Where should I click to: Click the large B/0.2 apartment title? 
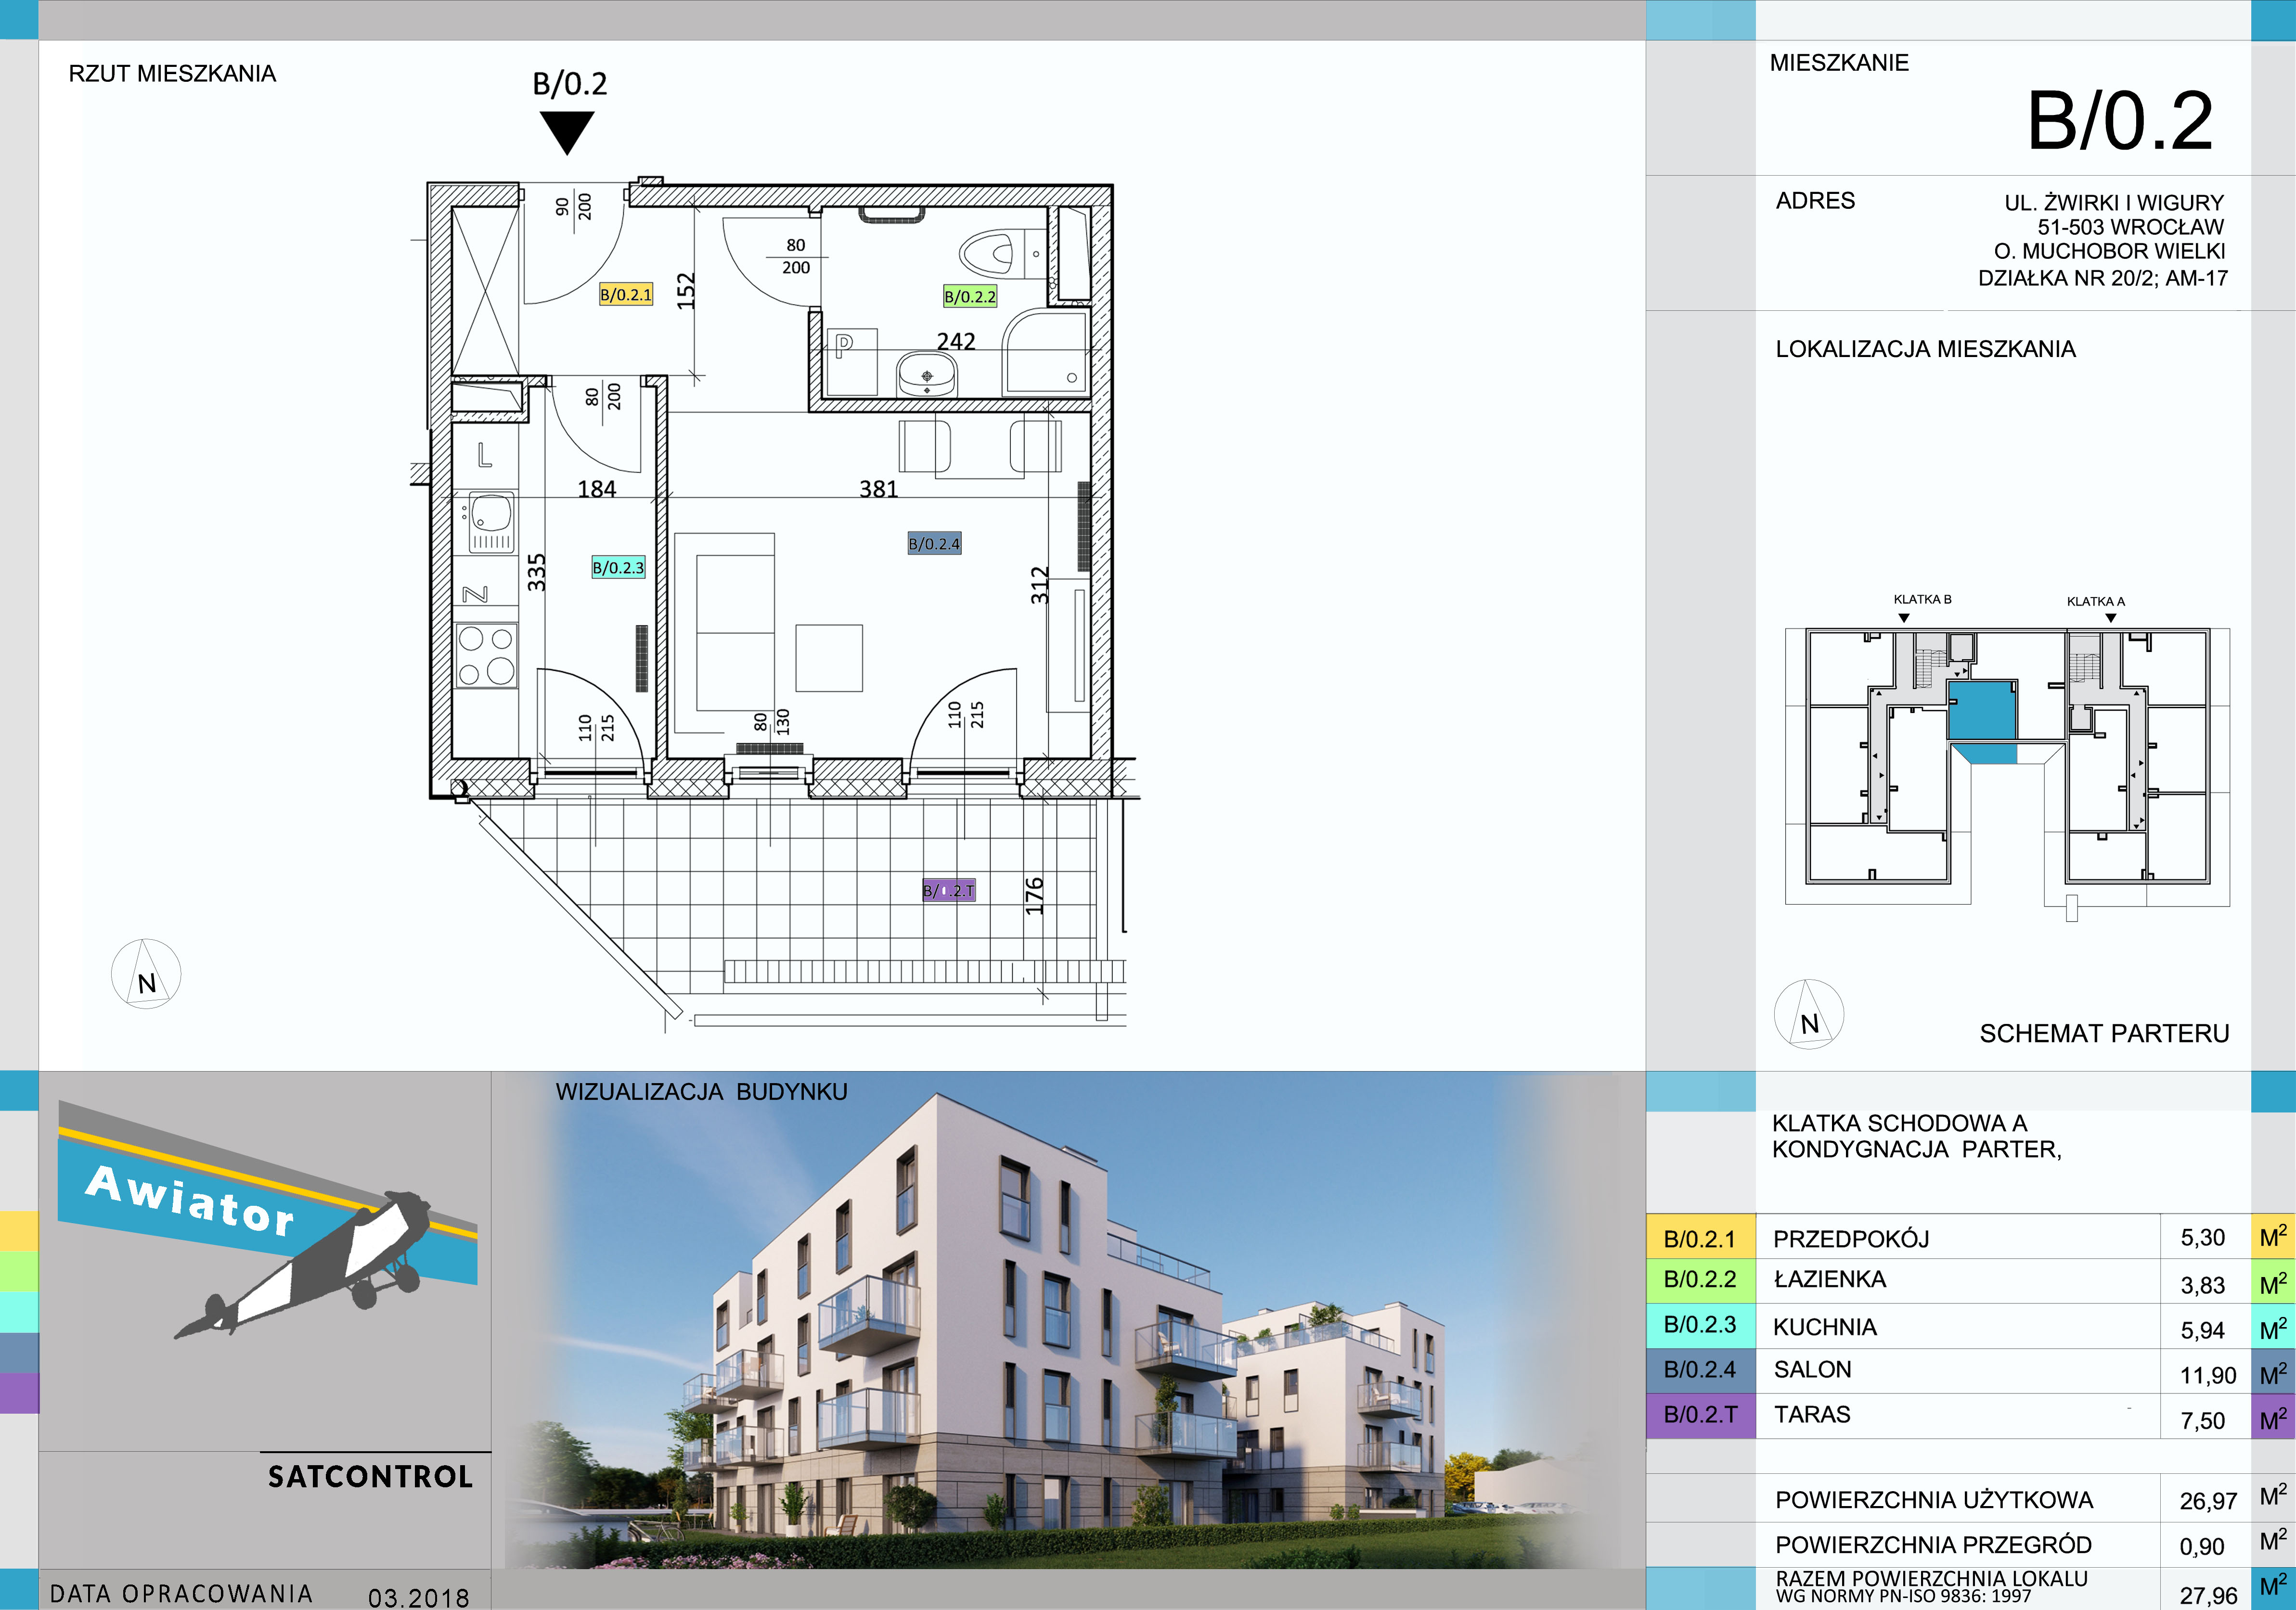(2120, 121)
